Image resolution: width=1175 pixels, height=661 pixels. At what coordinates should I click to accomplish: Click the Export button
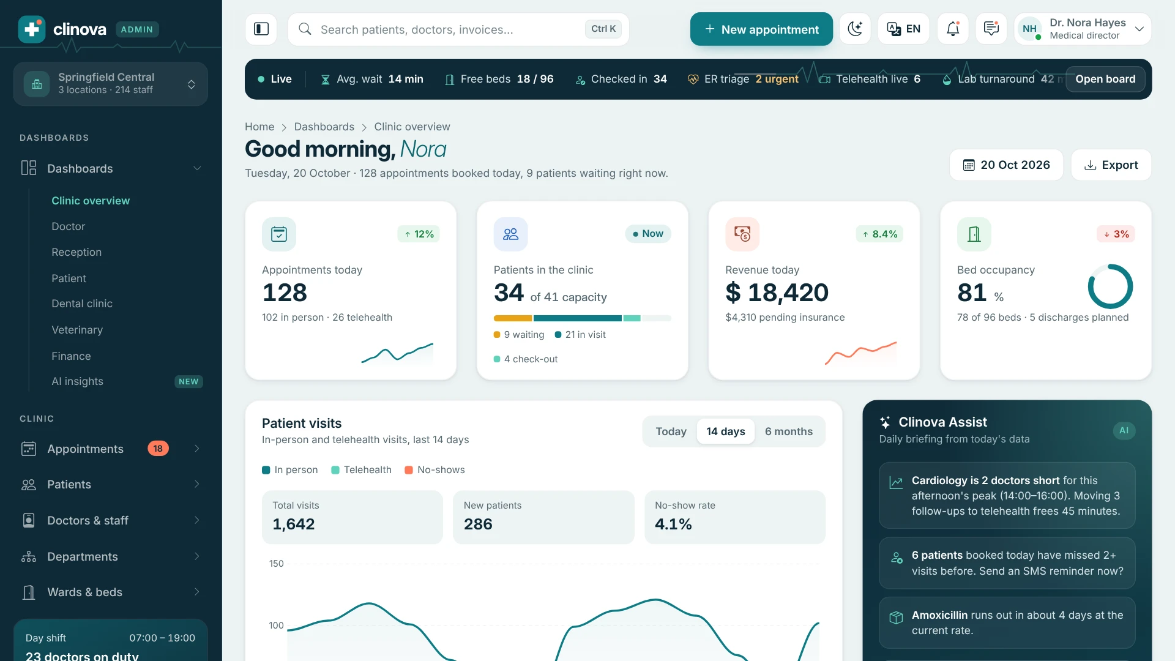[1111, 165]
